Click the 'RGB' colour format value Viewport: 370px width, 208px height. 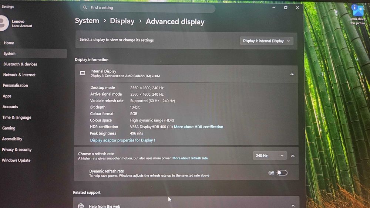tap(134, 114)
